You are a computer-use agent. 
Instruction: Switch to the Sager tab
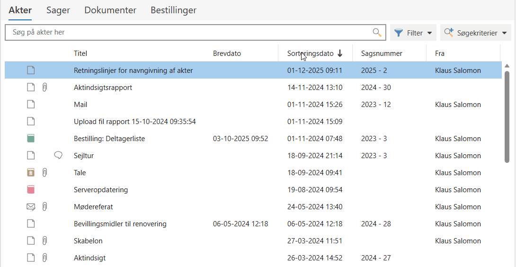point(58,10)
